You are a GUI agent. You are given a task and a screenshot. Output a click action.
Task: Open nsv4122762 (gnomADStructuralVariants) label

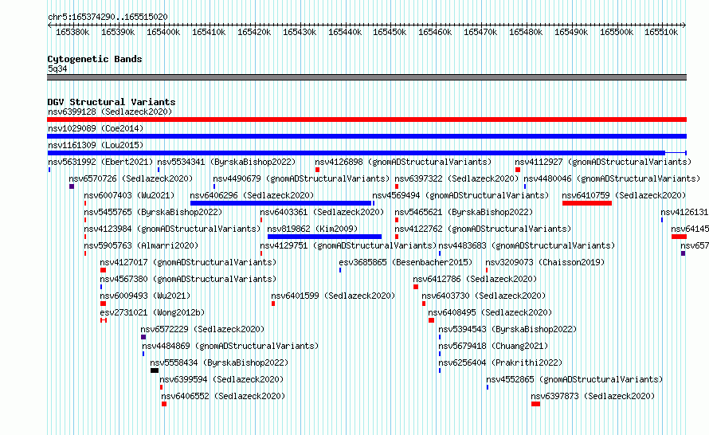point(483,229)
